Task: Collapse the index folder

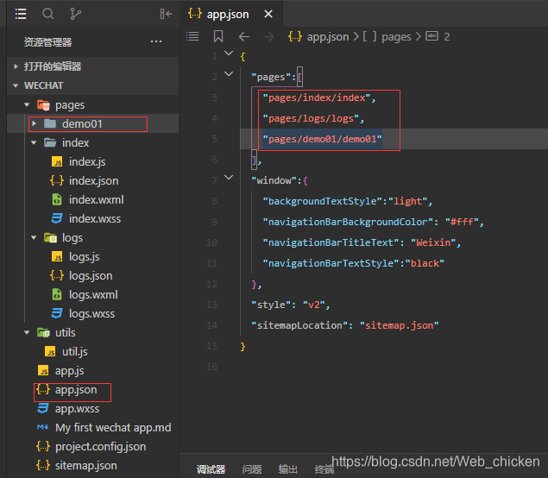Action: click(34, 142)
